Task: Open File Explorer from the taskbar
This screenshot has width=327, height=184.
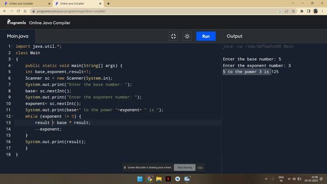Action: pyautogui.click(x=159, y=179)
